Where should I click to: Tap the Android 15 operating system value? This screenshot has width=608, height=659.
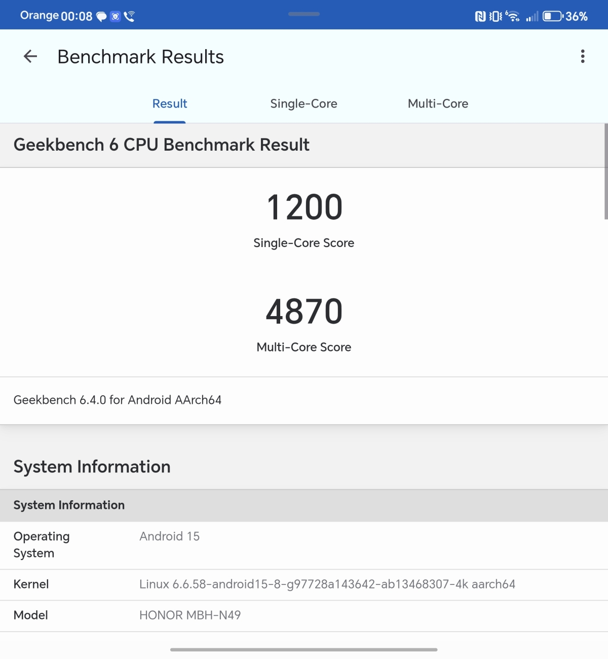tap(169, 536)
